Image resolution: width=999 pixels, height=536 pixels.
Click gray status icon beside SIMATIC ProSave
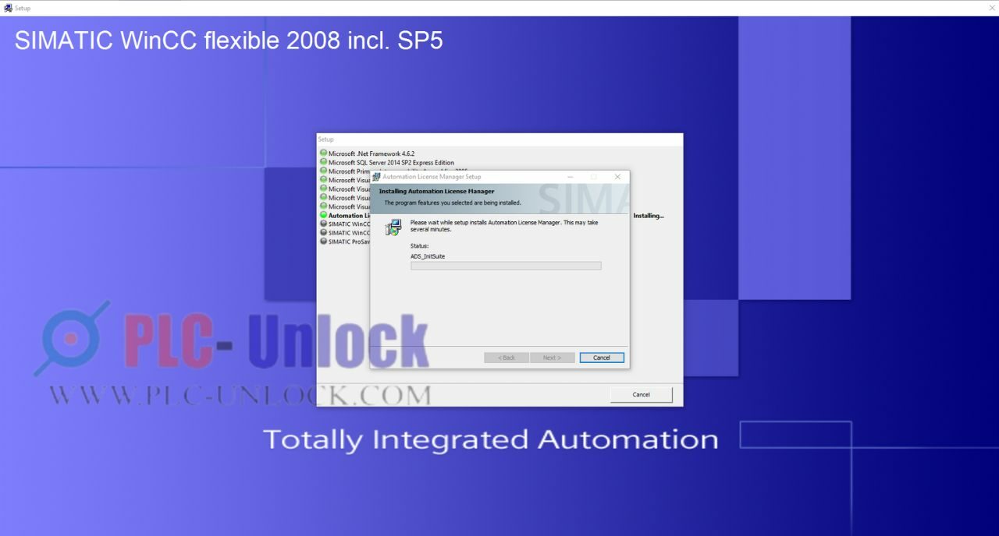[323, 241]
